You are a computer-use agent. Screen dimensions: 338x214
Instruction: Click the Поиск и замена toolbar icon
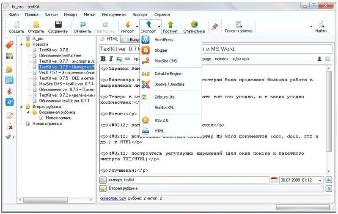click(x=239, y=25)
